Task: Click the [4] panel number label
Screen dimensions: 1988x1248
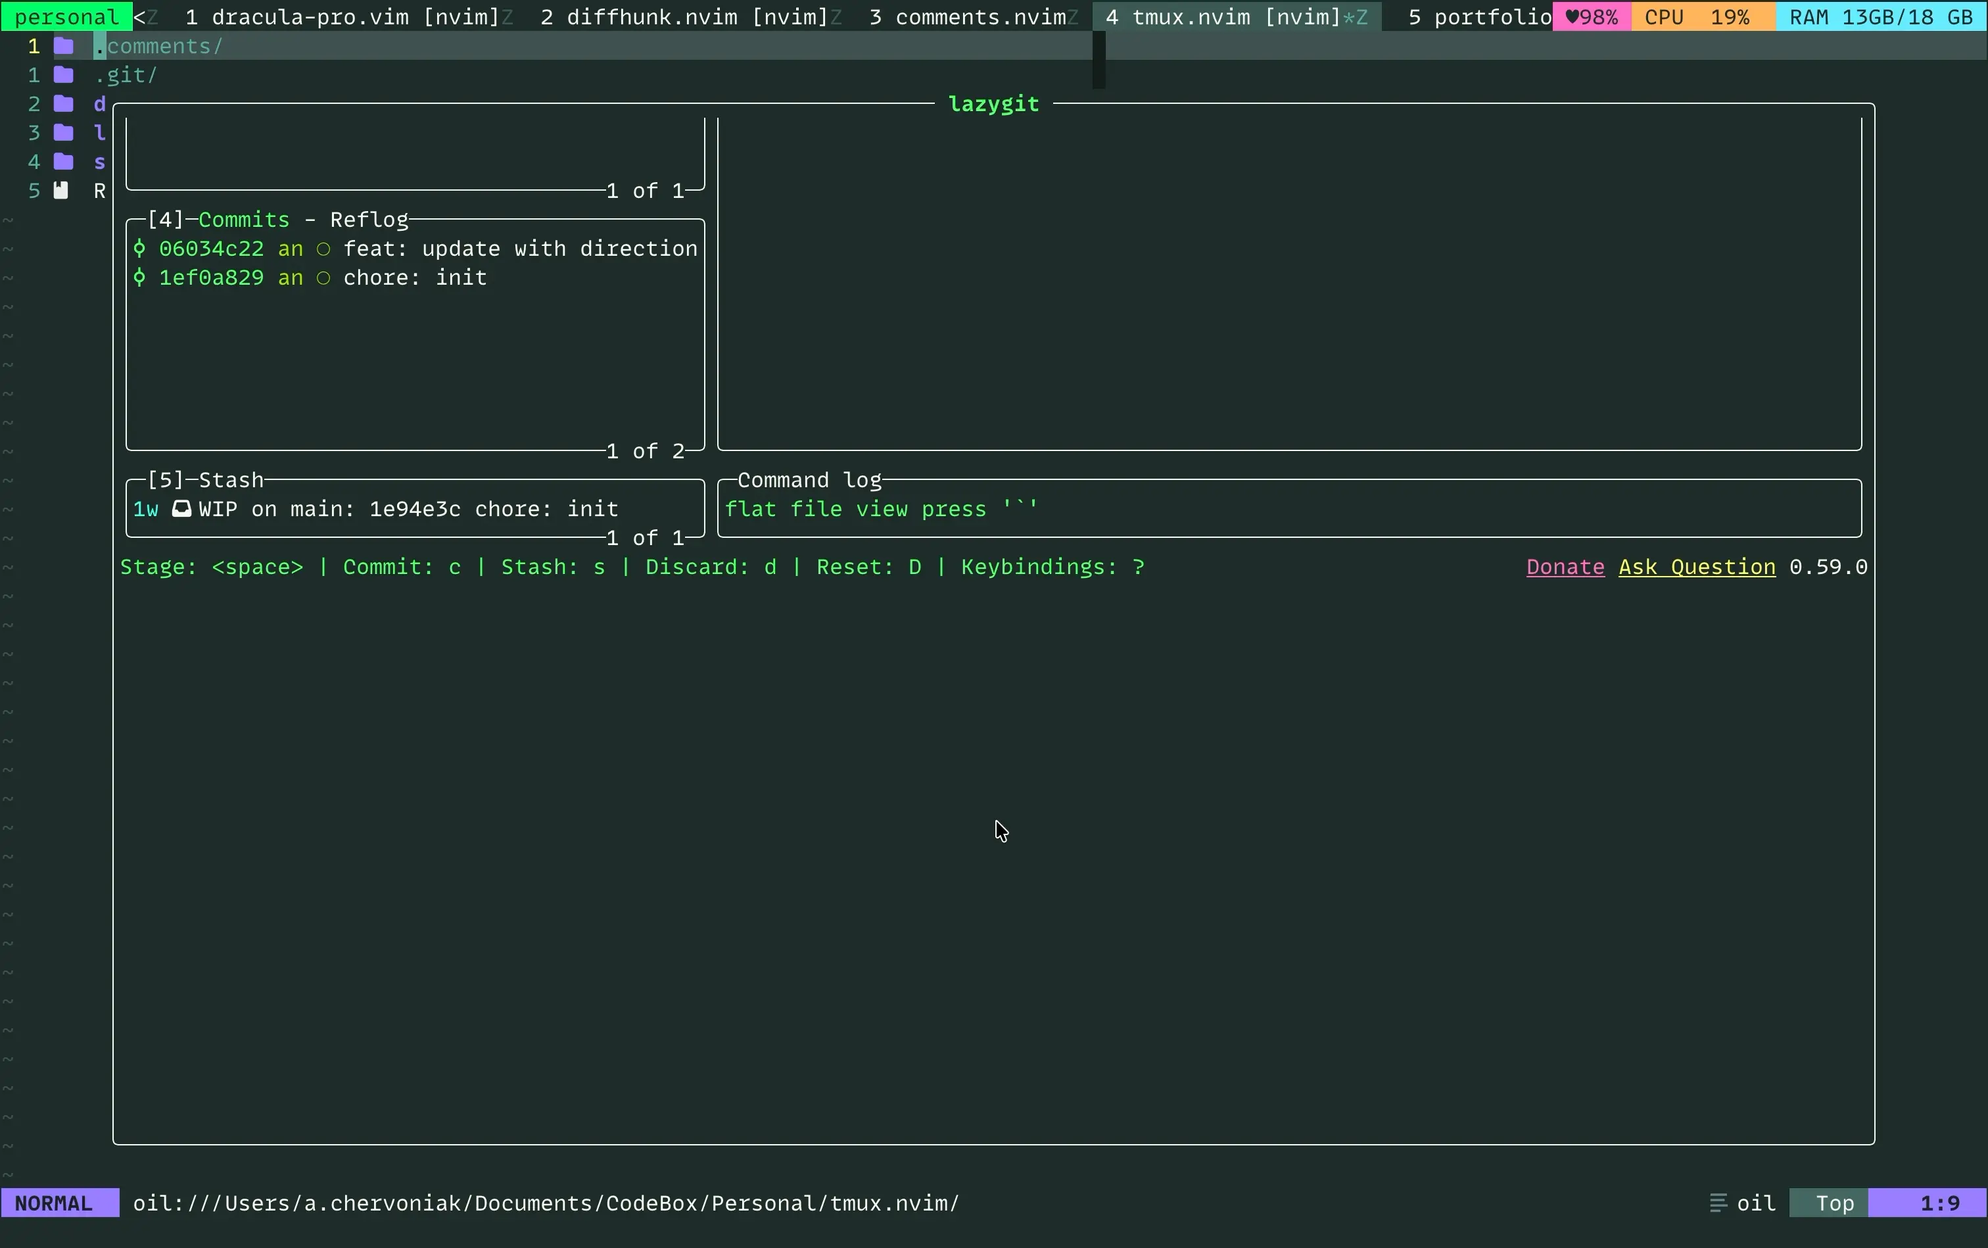Action: tap(165, 220)
